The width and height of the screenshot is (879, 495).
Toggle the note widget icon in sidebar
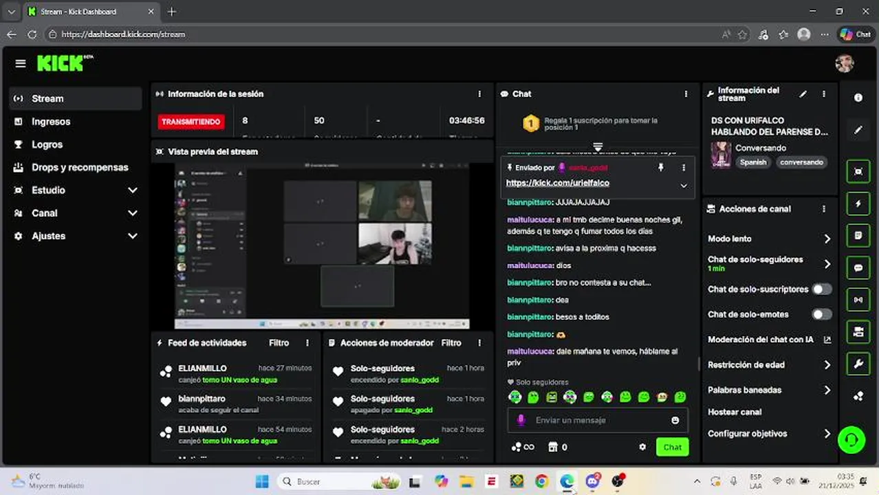[858, 235]
